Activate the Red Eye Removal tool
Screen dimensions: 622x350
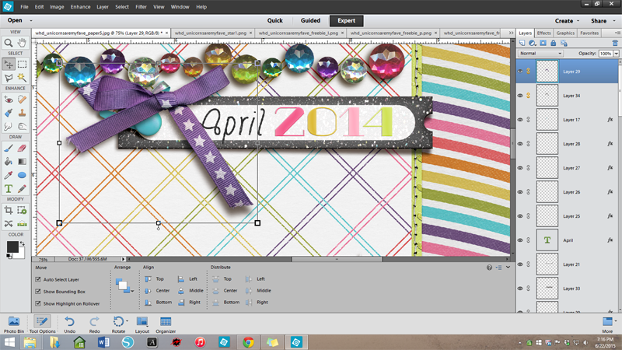pyautogui.click(x=9, y=99)
